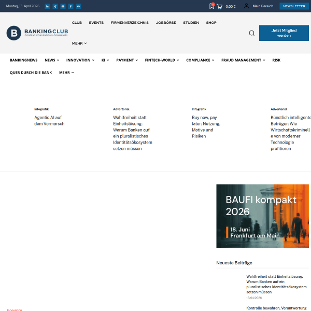Open the bookmarks icon with red badge
The height and width of the screenshot is (311, 311).
(x=212, y=6)
